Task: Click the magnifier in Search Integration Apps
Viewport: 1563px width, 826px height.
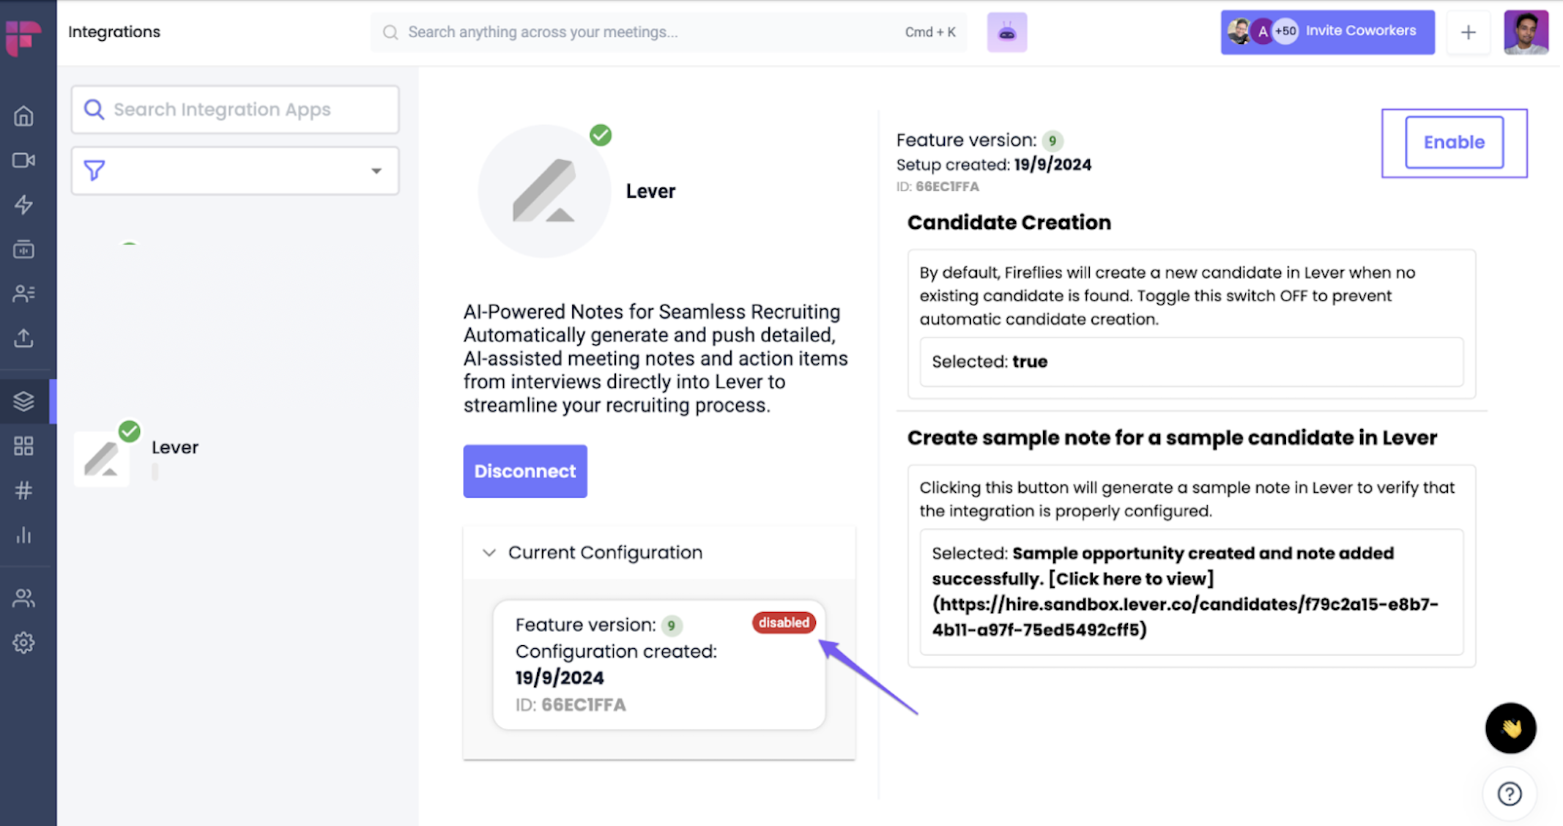Action: tap(94, 110)
